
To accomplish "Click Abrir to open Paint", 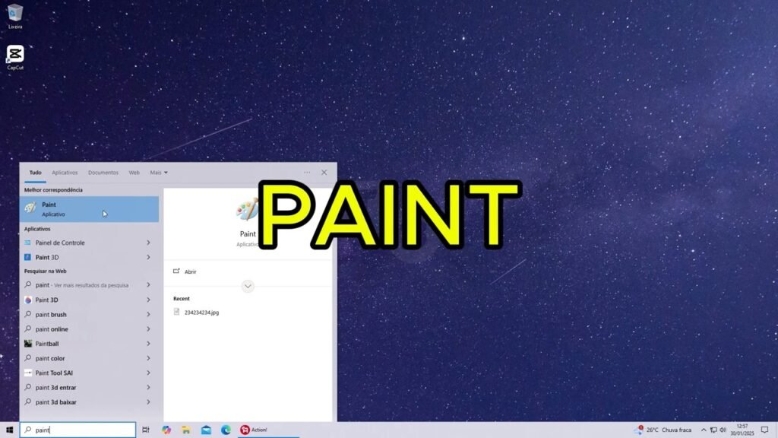I will coord(191,271).
